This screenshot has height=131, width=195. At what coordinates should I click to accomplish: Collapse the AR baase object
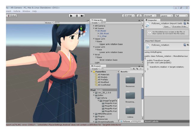[94, 28]
